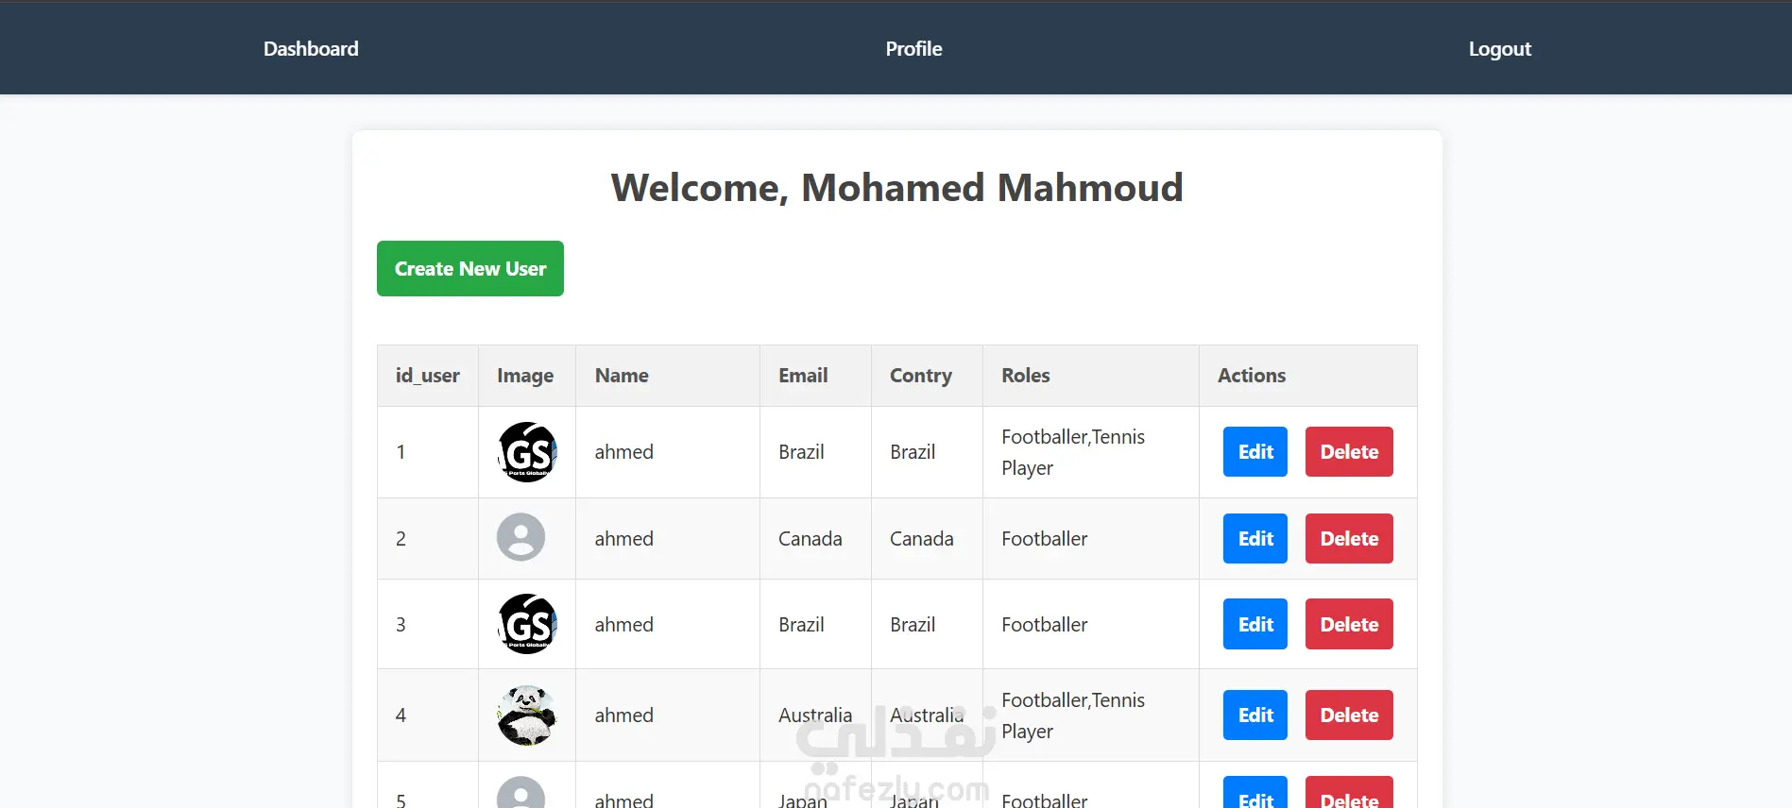Click the gray avatar in row 5

click(x=521, y=795)
